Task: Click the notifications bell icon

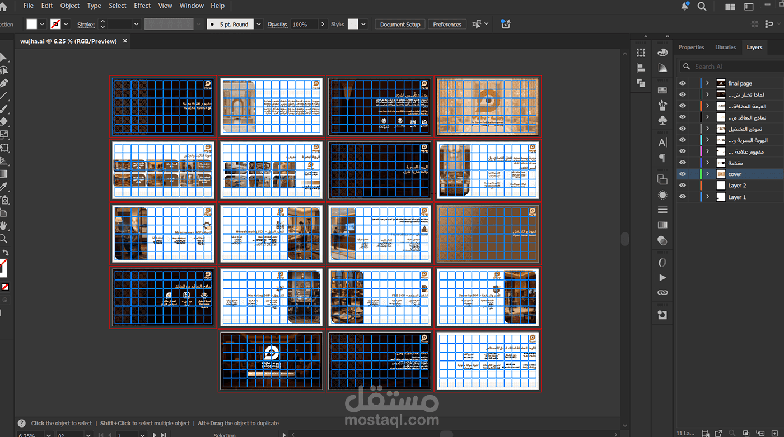Action: tap(685, 6)
